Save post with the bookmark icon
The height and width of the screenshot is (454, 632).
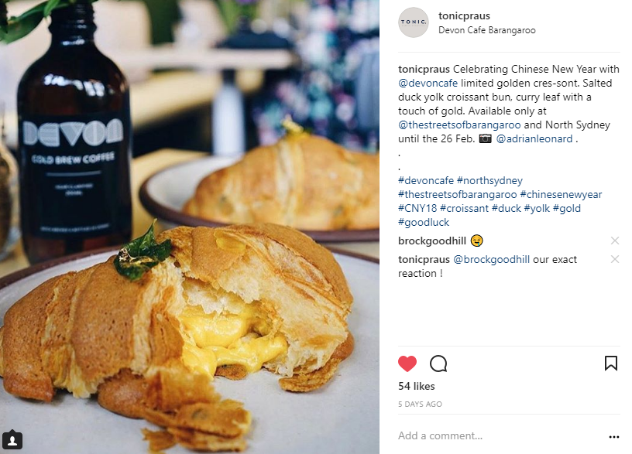tap(610, 363)
